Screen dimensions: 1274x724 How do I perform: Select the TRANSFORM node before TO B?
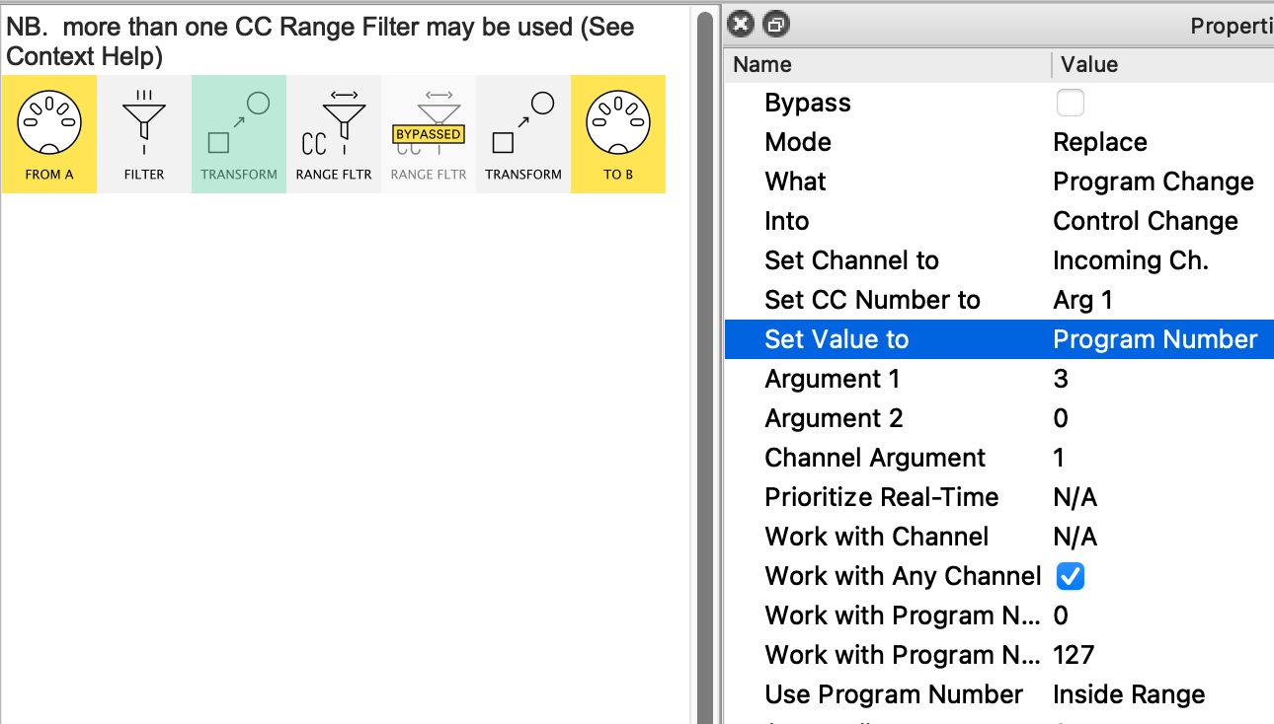(x=523, y=134)
